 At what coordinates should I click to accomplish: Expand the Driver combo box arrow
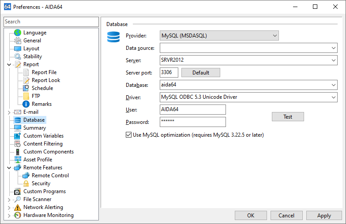click(334, 97)
